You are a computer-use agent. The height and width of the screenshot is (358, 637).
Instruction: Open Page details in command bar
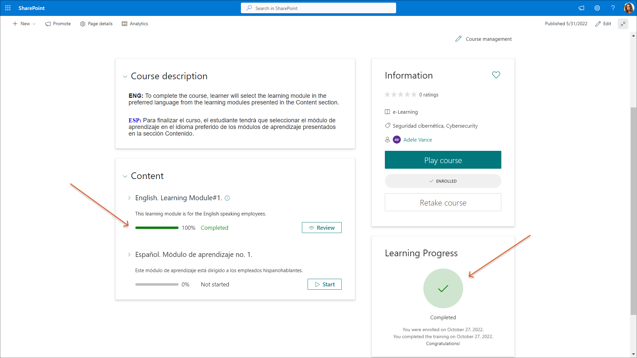[96, 24]
